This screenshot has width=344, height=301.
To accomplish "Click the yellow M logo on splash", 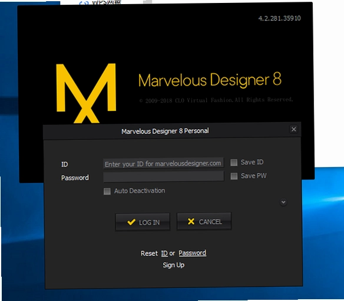I will pyautogui.click(x=86, y=93).
